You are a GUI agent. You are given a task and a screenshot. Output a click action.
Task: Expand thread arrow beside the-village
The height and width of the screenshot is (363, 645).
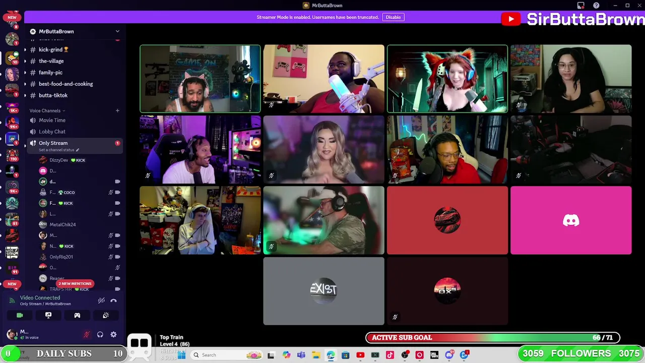(x=25, y=61)
